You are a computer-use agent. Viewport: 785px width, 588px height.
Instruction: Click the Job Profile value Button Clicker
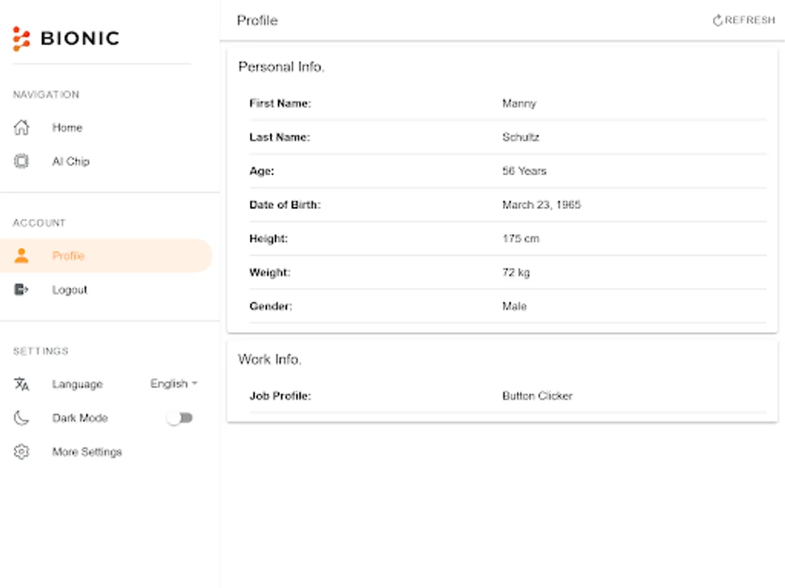coord(537,396)
